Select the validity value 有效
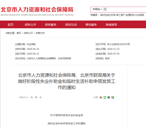 107,59
